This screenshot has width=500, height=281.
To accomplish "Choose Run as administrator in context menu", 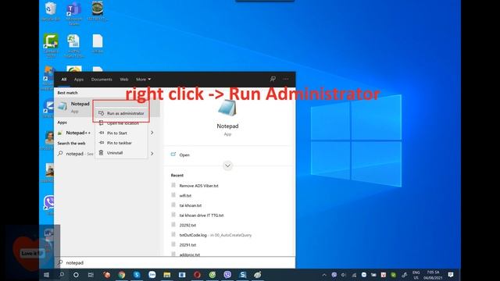I will coord(122,113).
